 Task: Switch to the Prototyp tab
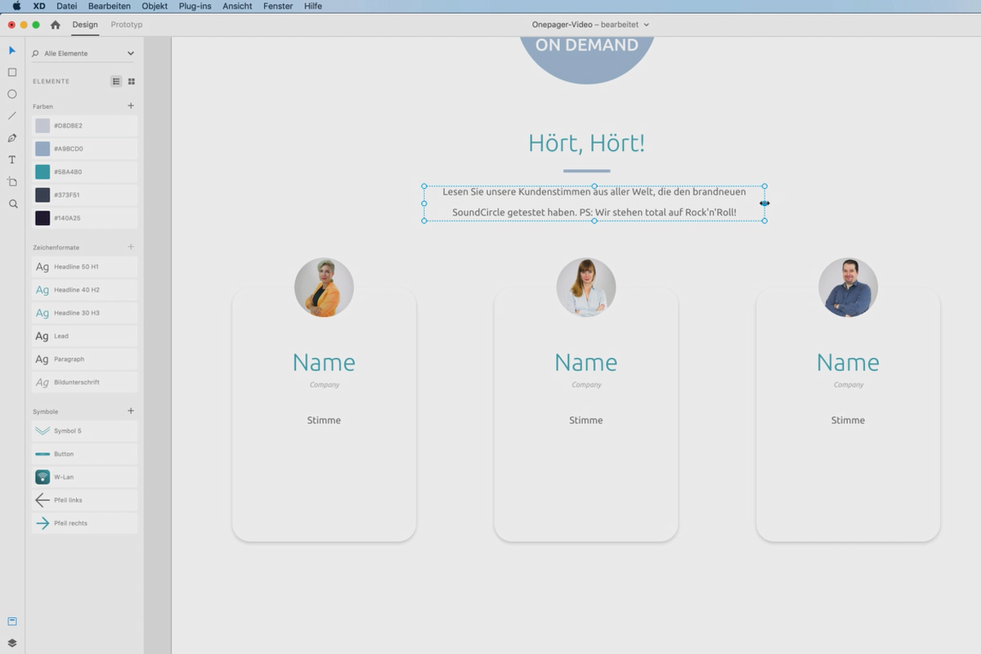click(x=127, y=25)
